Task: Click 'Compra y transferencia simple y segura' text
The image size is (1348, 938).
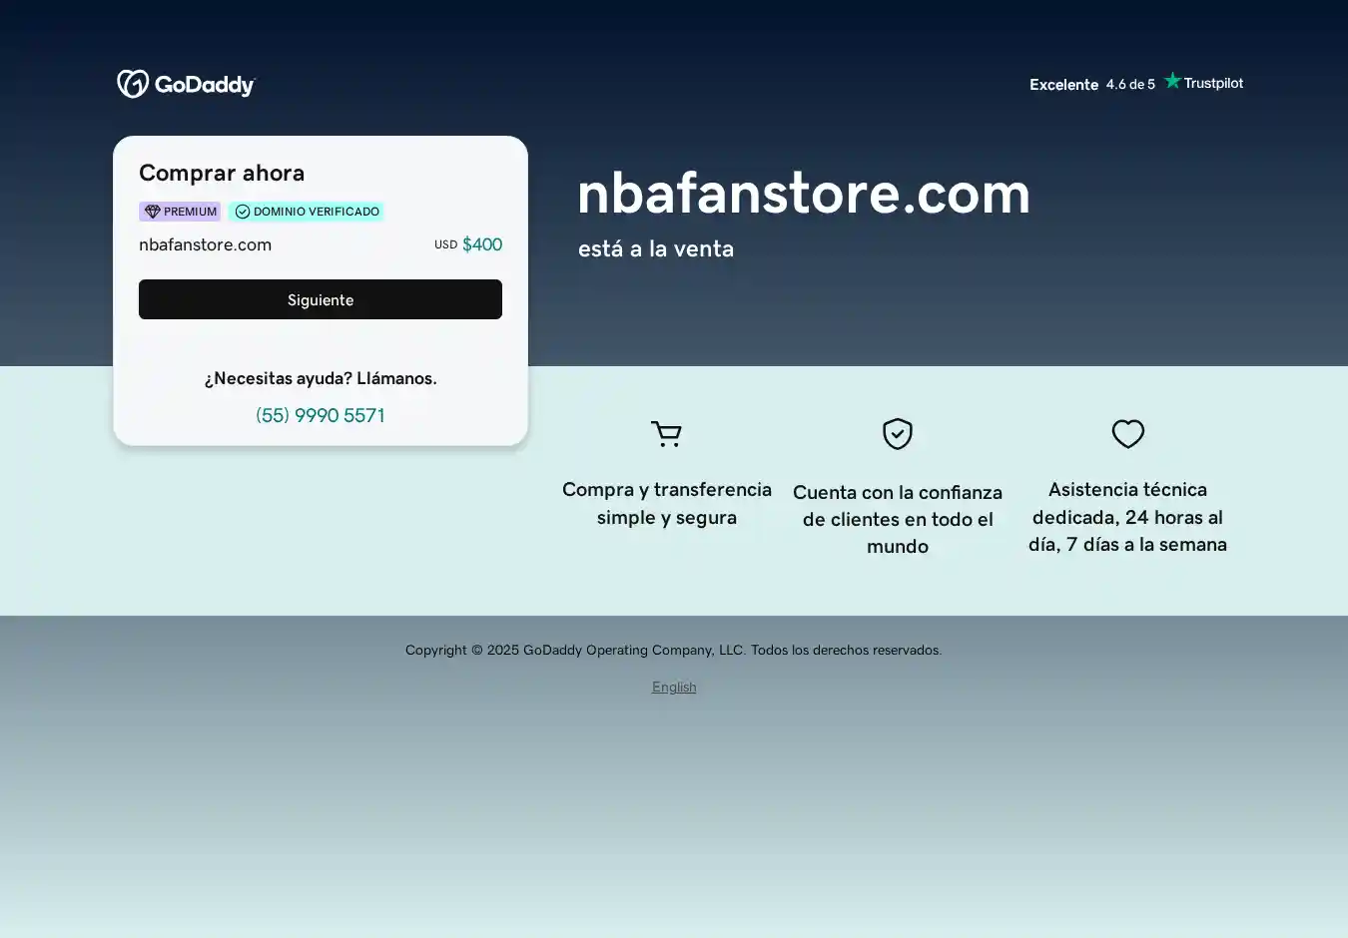Action: [666, 503]
